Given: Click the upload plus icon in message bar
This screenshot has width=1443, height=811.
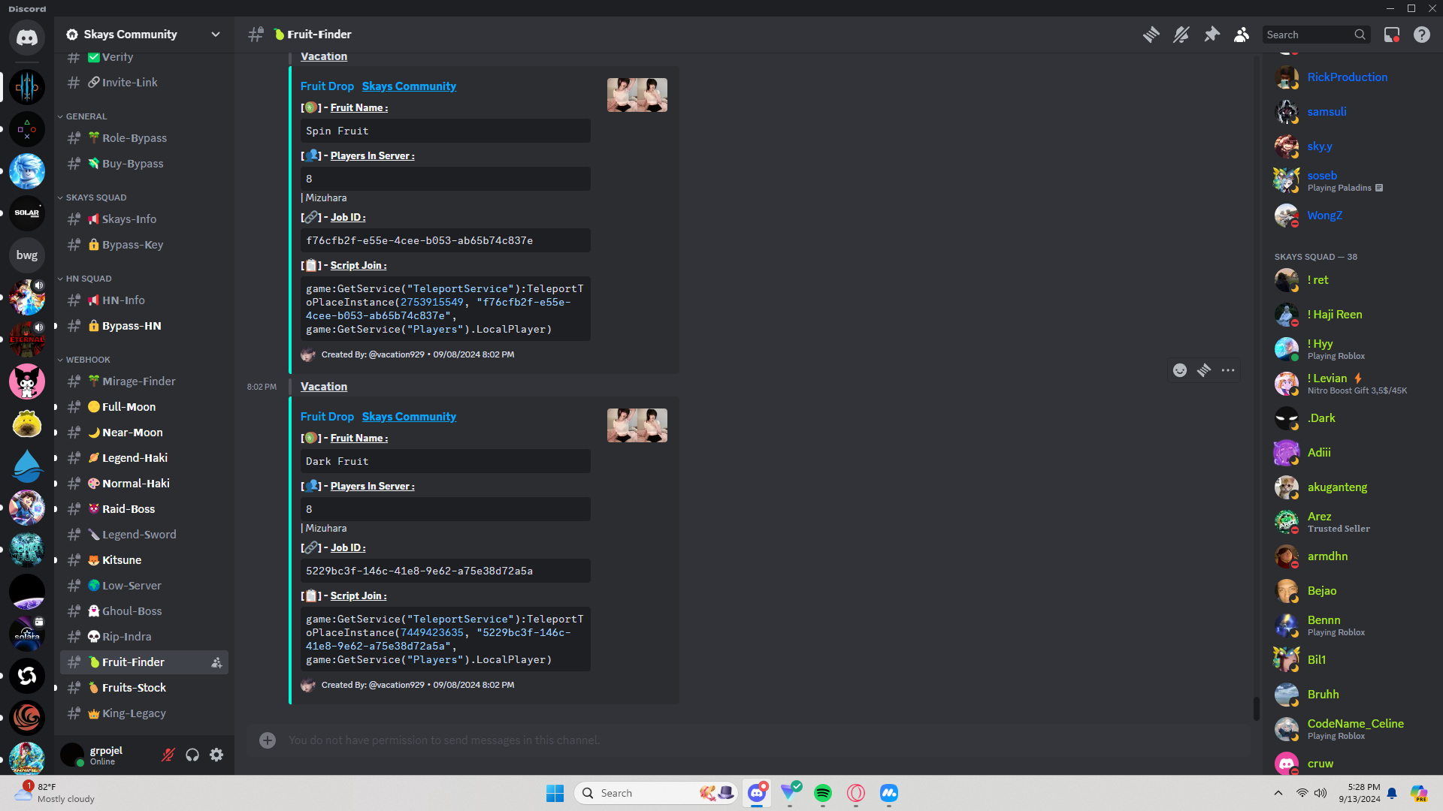Looking at the screenshot, I should point(268,740).
